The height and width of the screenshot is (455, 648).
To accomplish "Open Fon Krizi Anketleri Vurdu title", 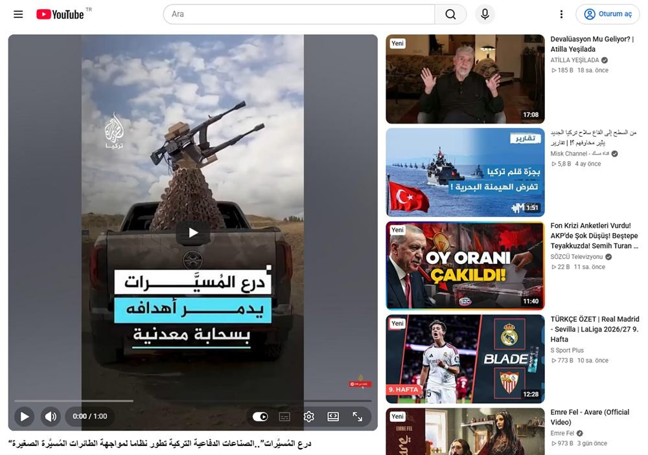I will (594, 236).
